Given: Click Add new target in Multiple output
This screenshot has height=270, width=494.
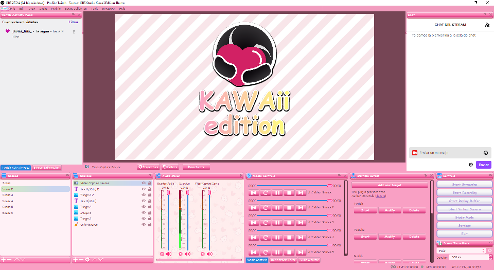Looking at the screenshot, I should tap(390, 185).
